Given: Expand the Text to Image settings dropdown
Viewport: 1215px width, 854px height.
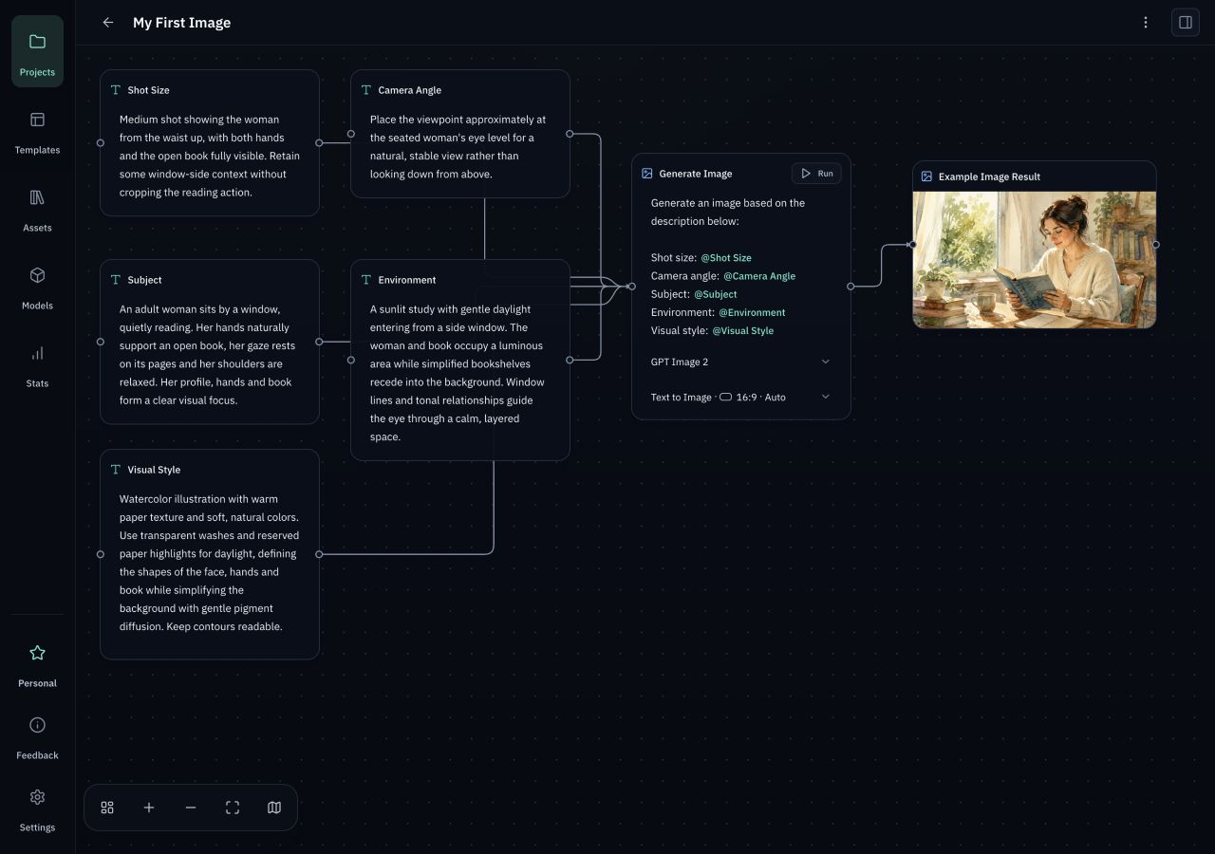Looking at the screenshot, I should (x=740, y=397).
